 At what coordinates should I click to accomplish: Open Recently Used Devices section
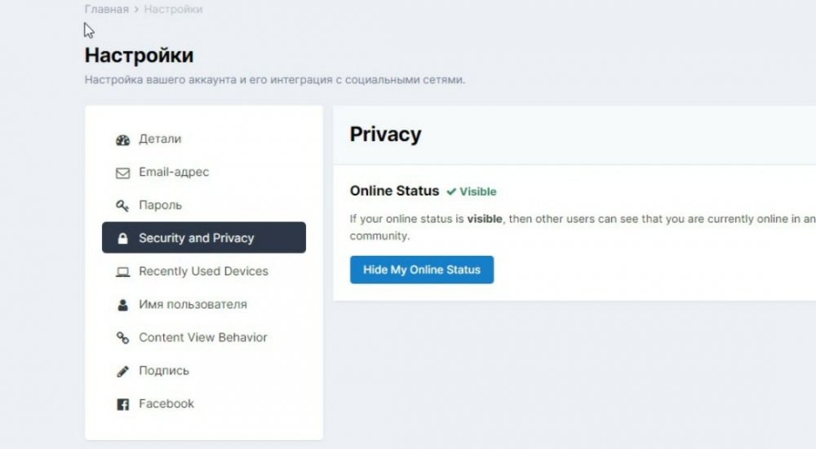[x=203, y=271]
